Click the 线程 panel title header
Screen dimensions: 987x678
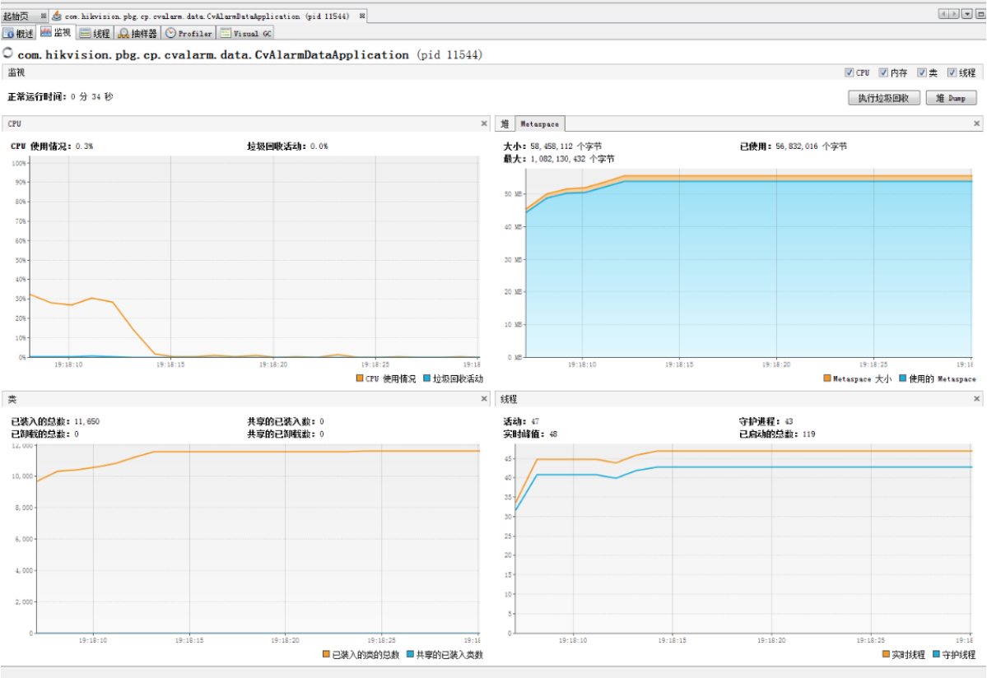739,399
